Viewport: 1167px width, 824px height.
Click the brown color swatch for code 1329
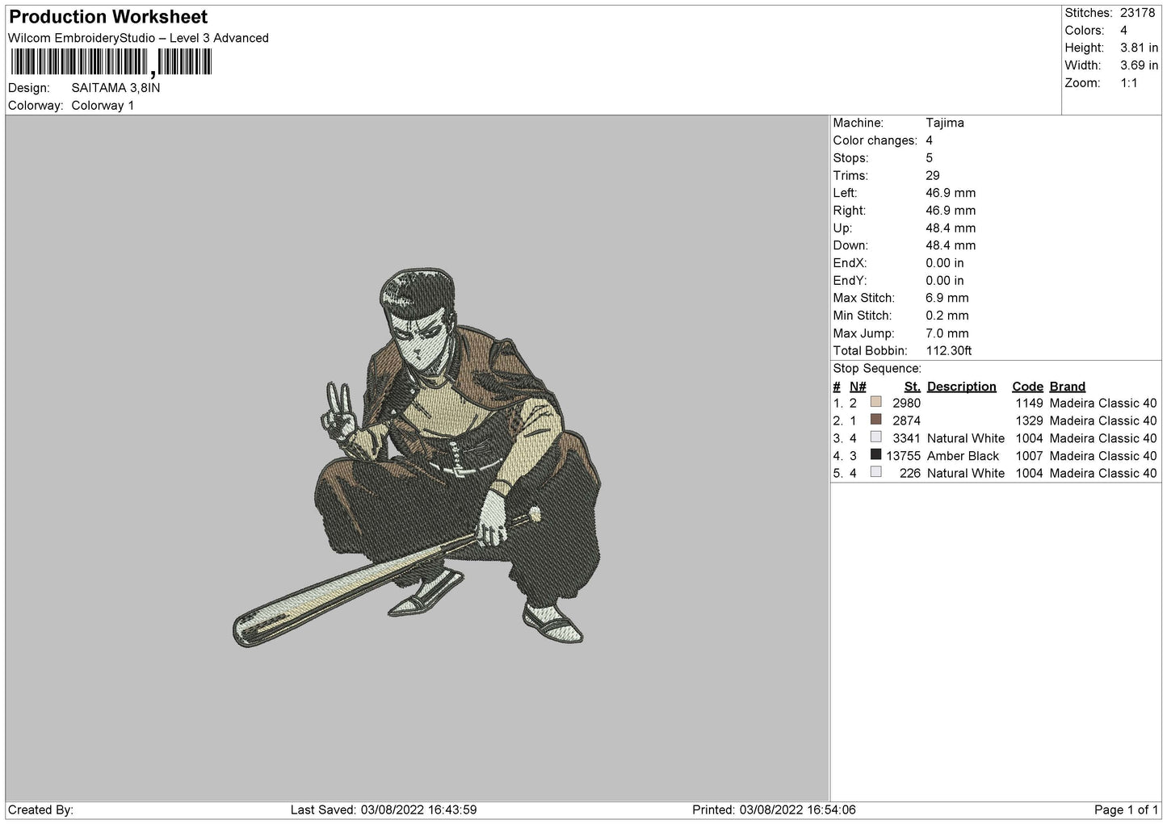[876, 420]
